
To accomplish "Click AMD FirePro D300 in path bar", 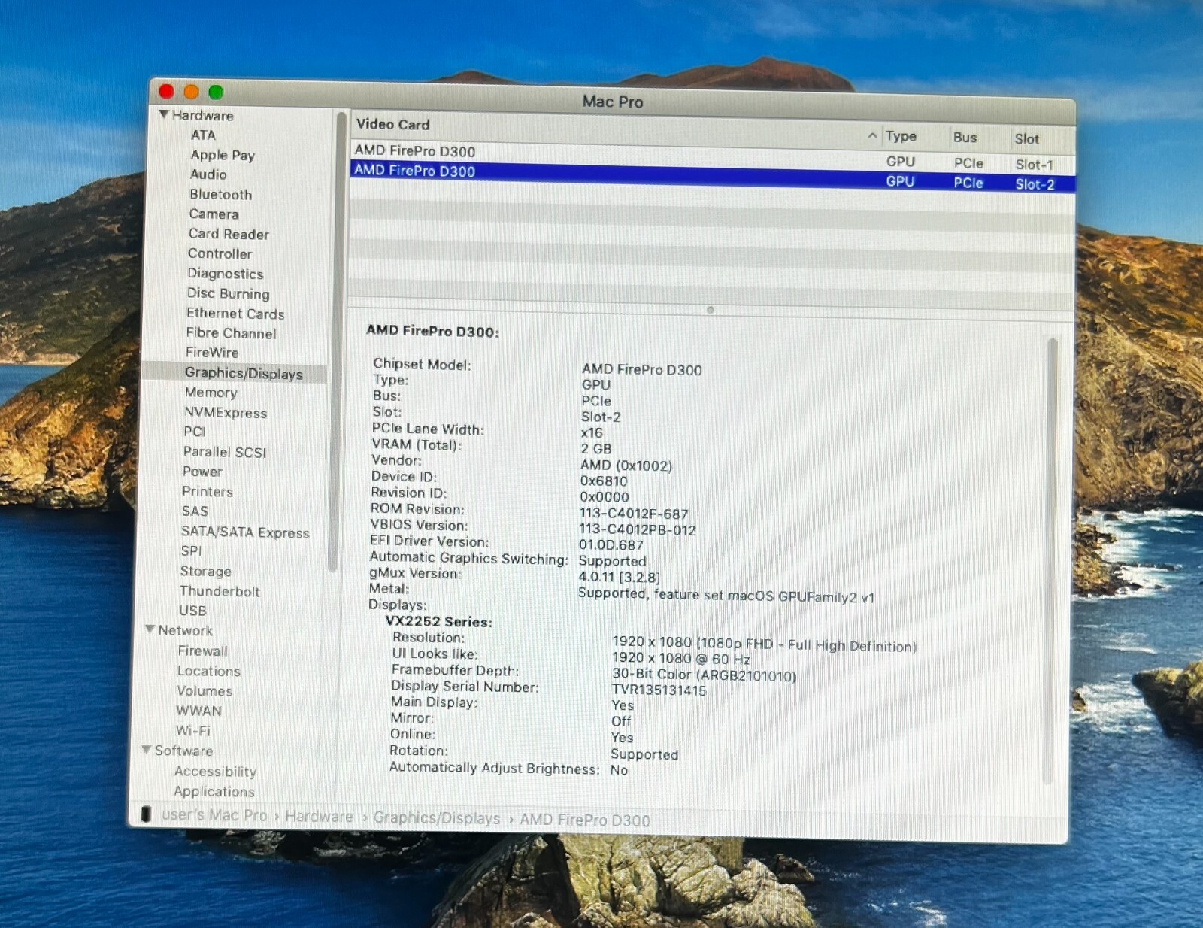I will (x=585, y=820).
